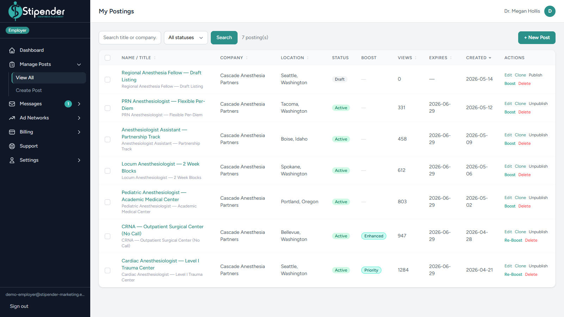Click the Search button
This screenshot has width=564, height=317.
pos(224,38)
